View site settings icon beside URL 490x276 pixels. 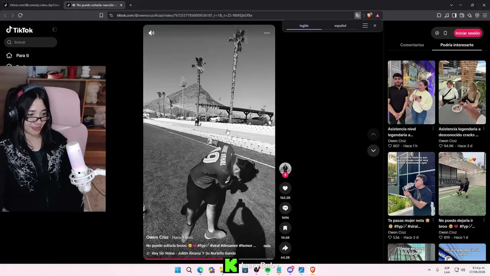(x=111, y=15)
